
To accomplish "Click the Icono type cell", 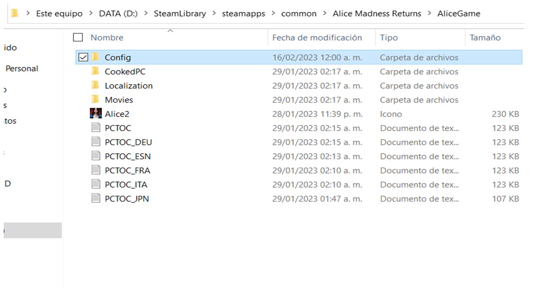I will [x=391, y=114].
